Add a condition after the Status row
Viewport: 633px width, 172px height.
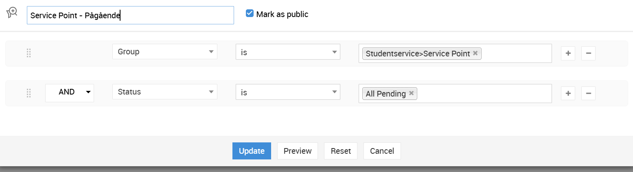tap(568, 93)
